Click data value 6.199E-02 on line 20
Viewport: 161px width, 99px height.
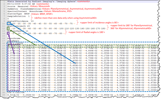pyautogui.click(x=29, y=48)
